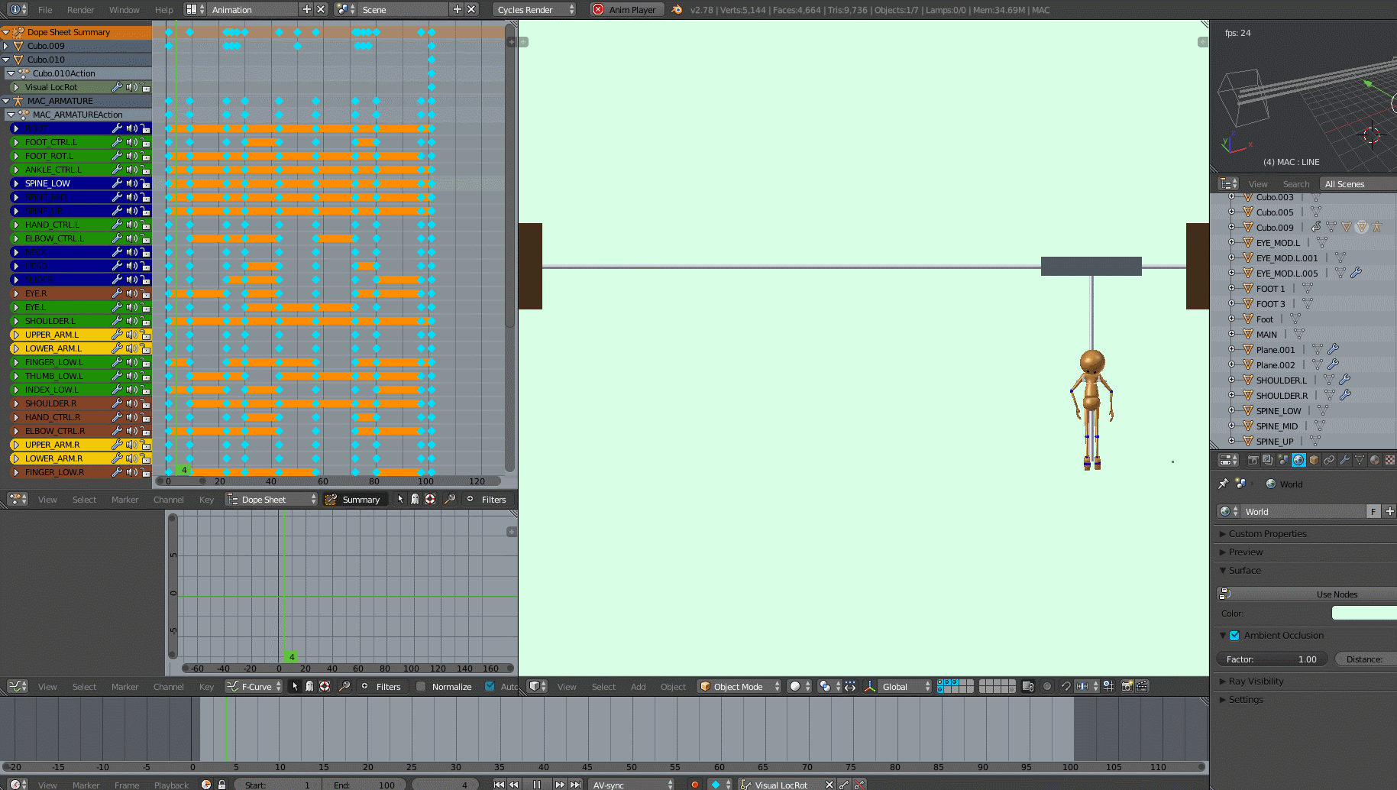Click the Use Nodes button
Screen dimensions: 1397x790
(1337, 594)
